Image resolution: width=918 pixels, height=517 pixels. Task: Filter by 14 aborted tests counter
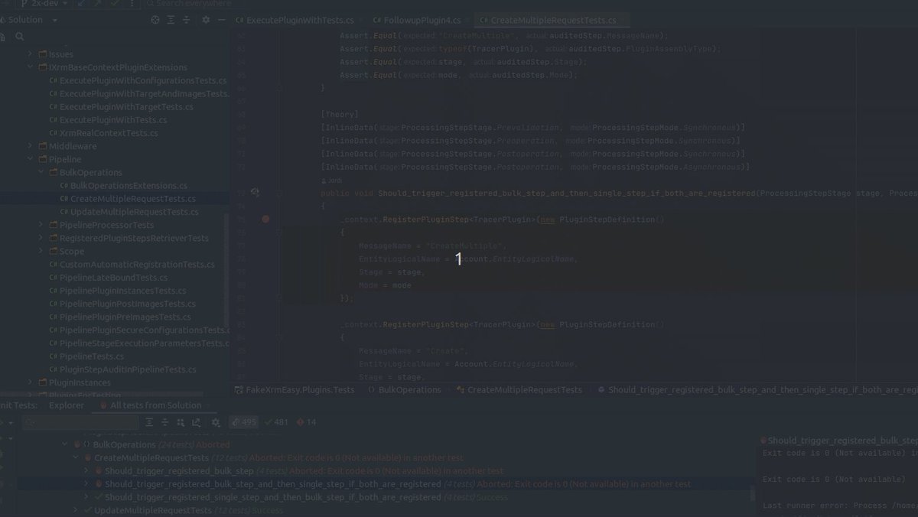(x=306, y=422)
